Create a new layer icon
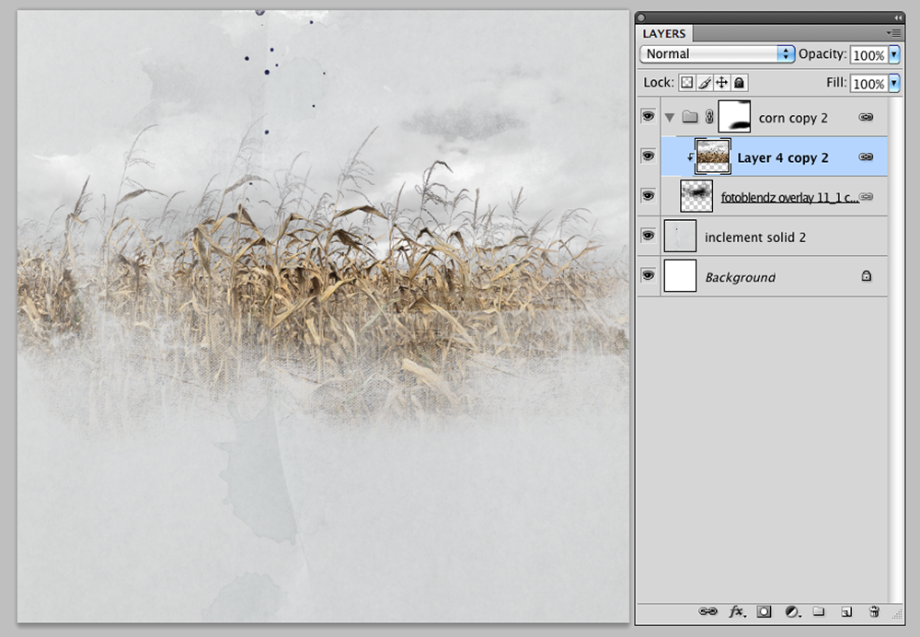 click(x=846, y=612)
